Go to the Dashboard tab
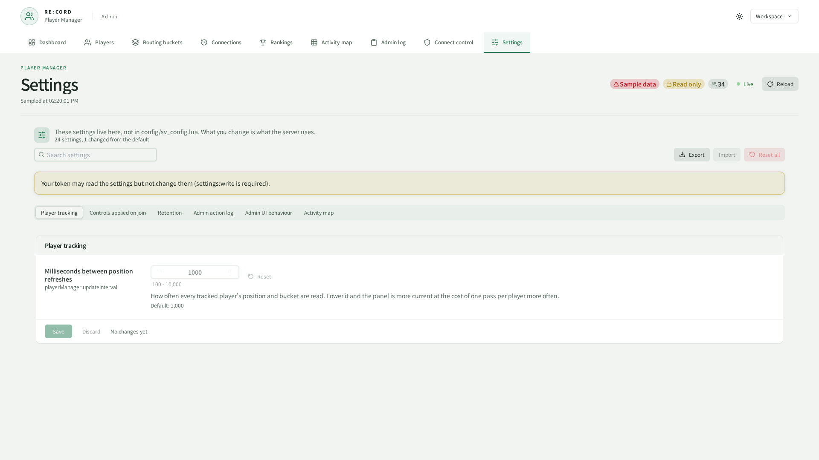The width and height of the screenshot is (819, 460). coord(47,42)
